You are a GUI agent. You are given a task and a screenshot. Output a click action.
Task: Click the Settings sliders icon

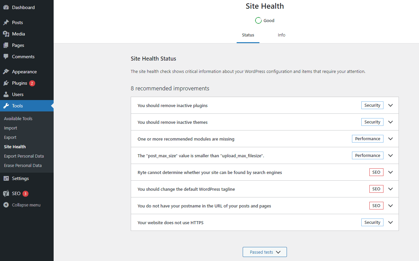(x=6, y=178)
